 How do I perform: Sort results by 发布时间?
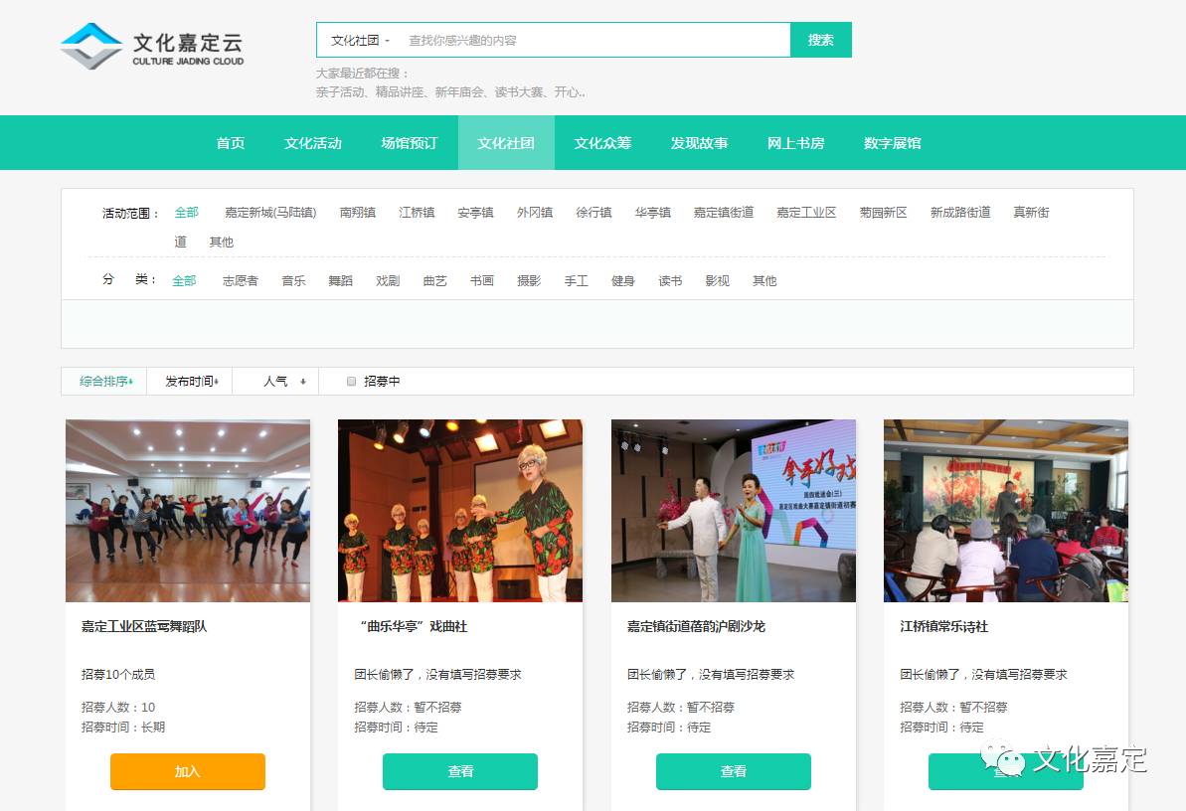click(190, 382)
